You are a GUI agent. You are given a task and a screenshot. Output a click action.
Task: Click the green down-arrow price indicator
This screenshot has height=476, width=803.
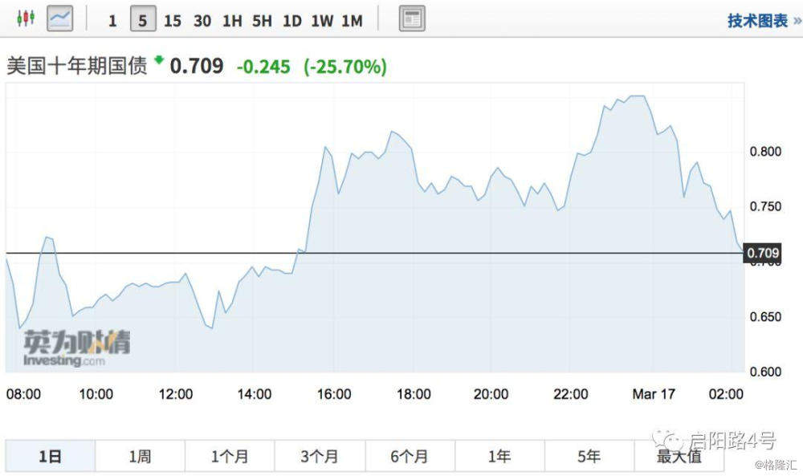(159, 59)
